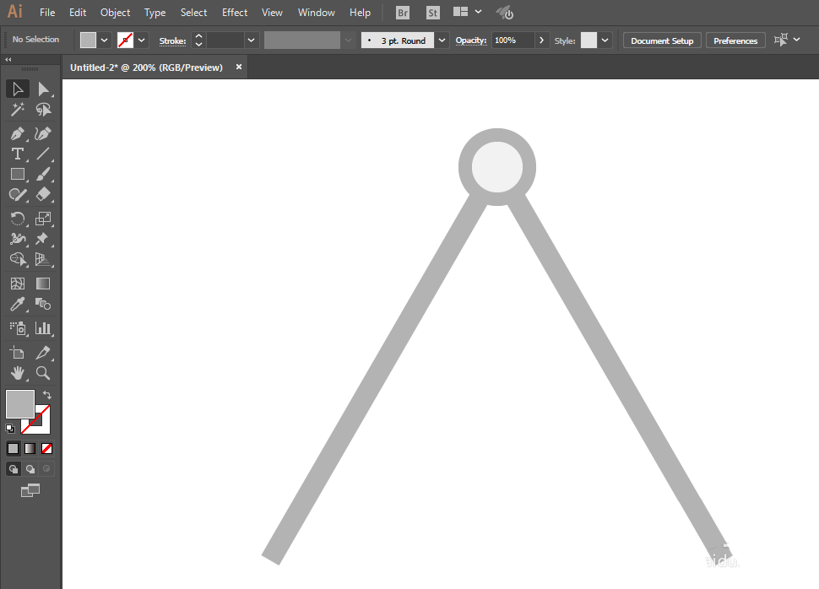Select the Slice tool
The height and width of the screenshot is (589, 819).
(43, 353)
